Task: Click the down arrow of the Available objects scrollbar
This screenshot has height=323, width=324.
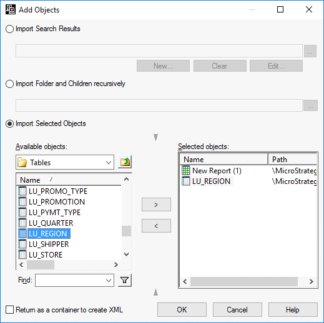Action: click(126, 254)
